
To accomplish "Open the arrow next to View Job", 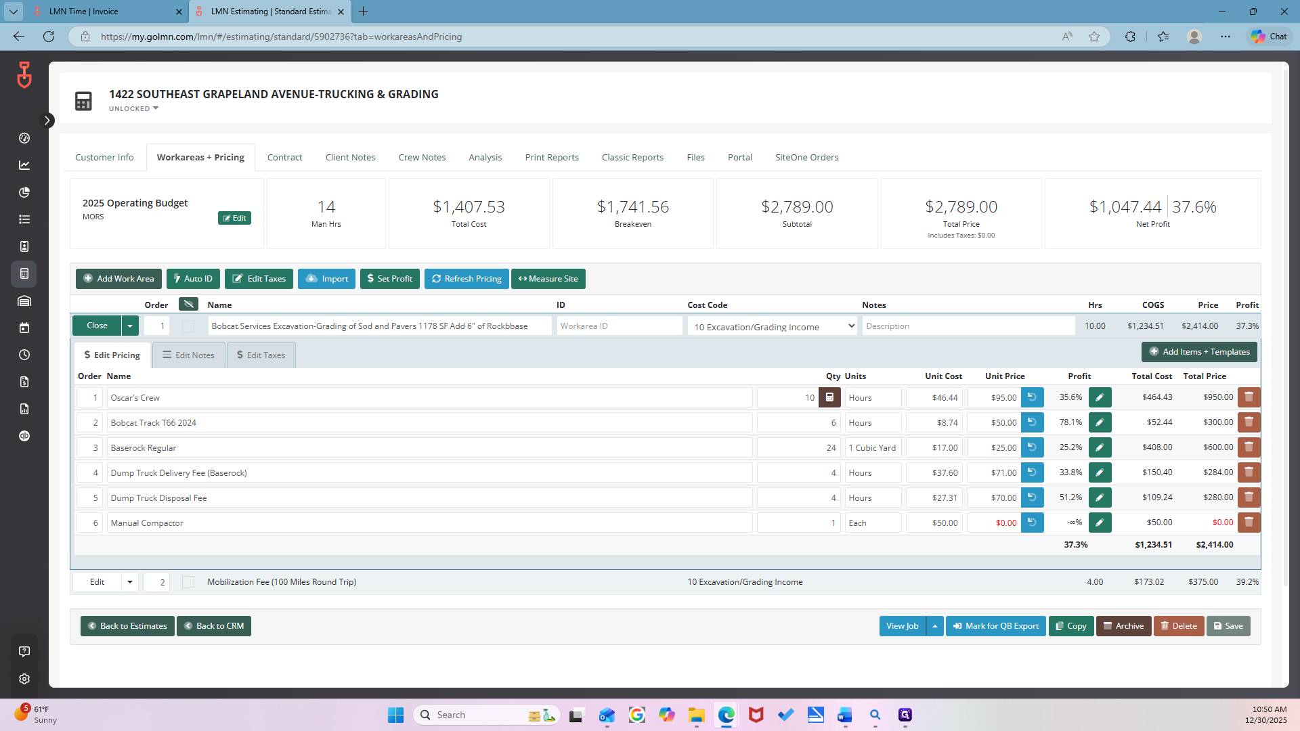I will pyautogui.click(x=935, y=626).
